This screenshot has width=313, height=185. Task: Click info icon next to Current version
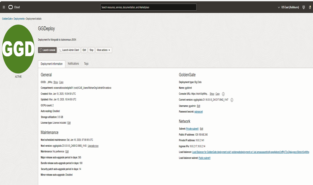point(232,100)
